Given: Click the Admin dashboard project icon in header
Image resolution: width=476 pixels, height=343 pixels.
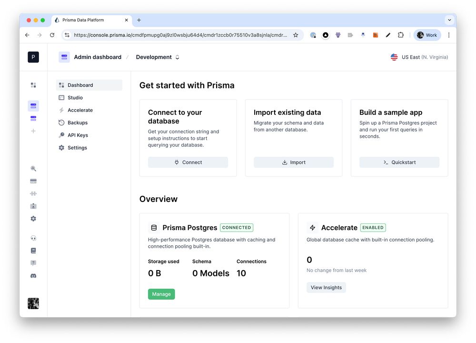Looking at the screenshot, I should pos(64,57).
